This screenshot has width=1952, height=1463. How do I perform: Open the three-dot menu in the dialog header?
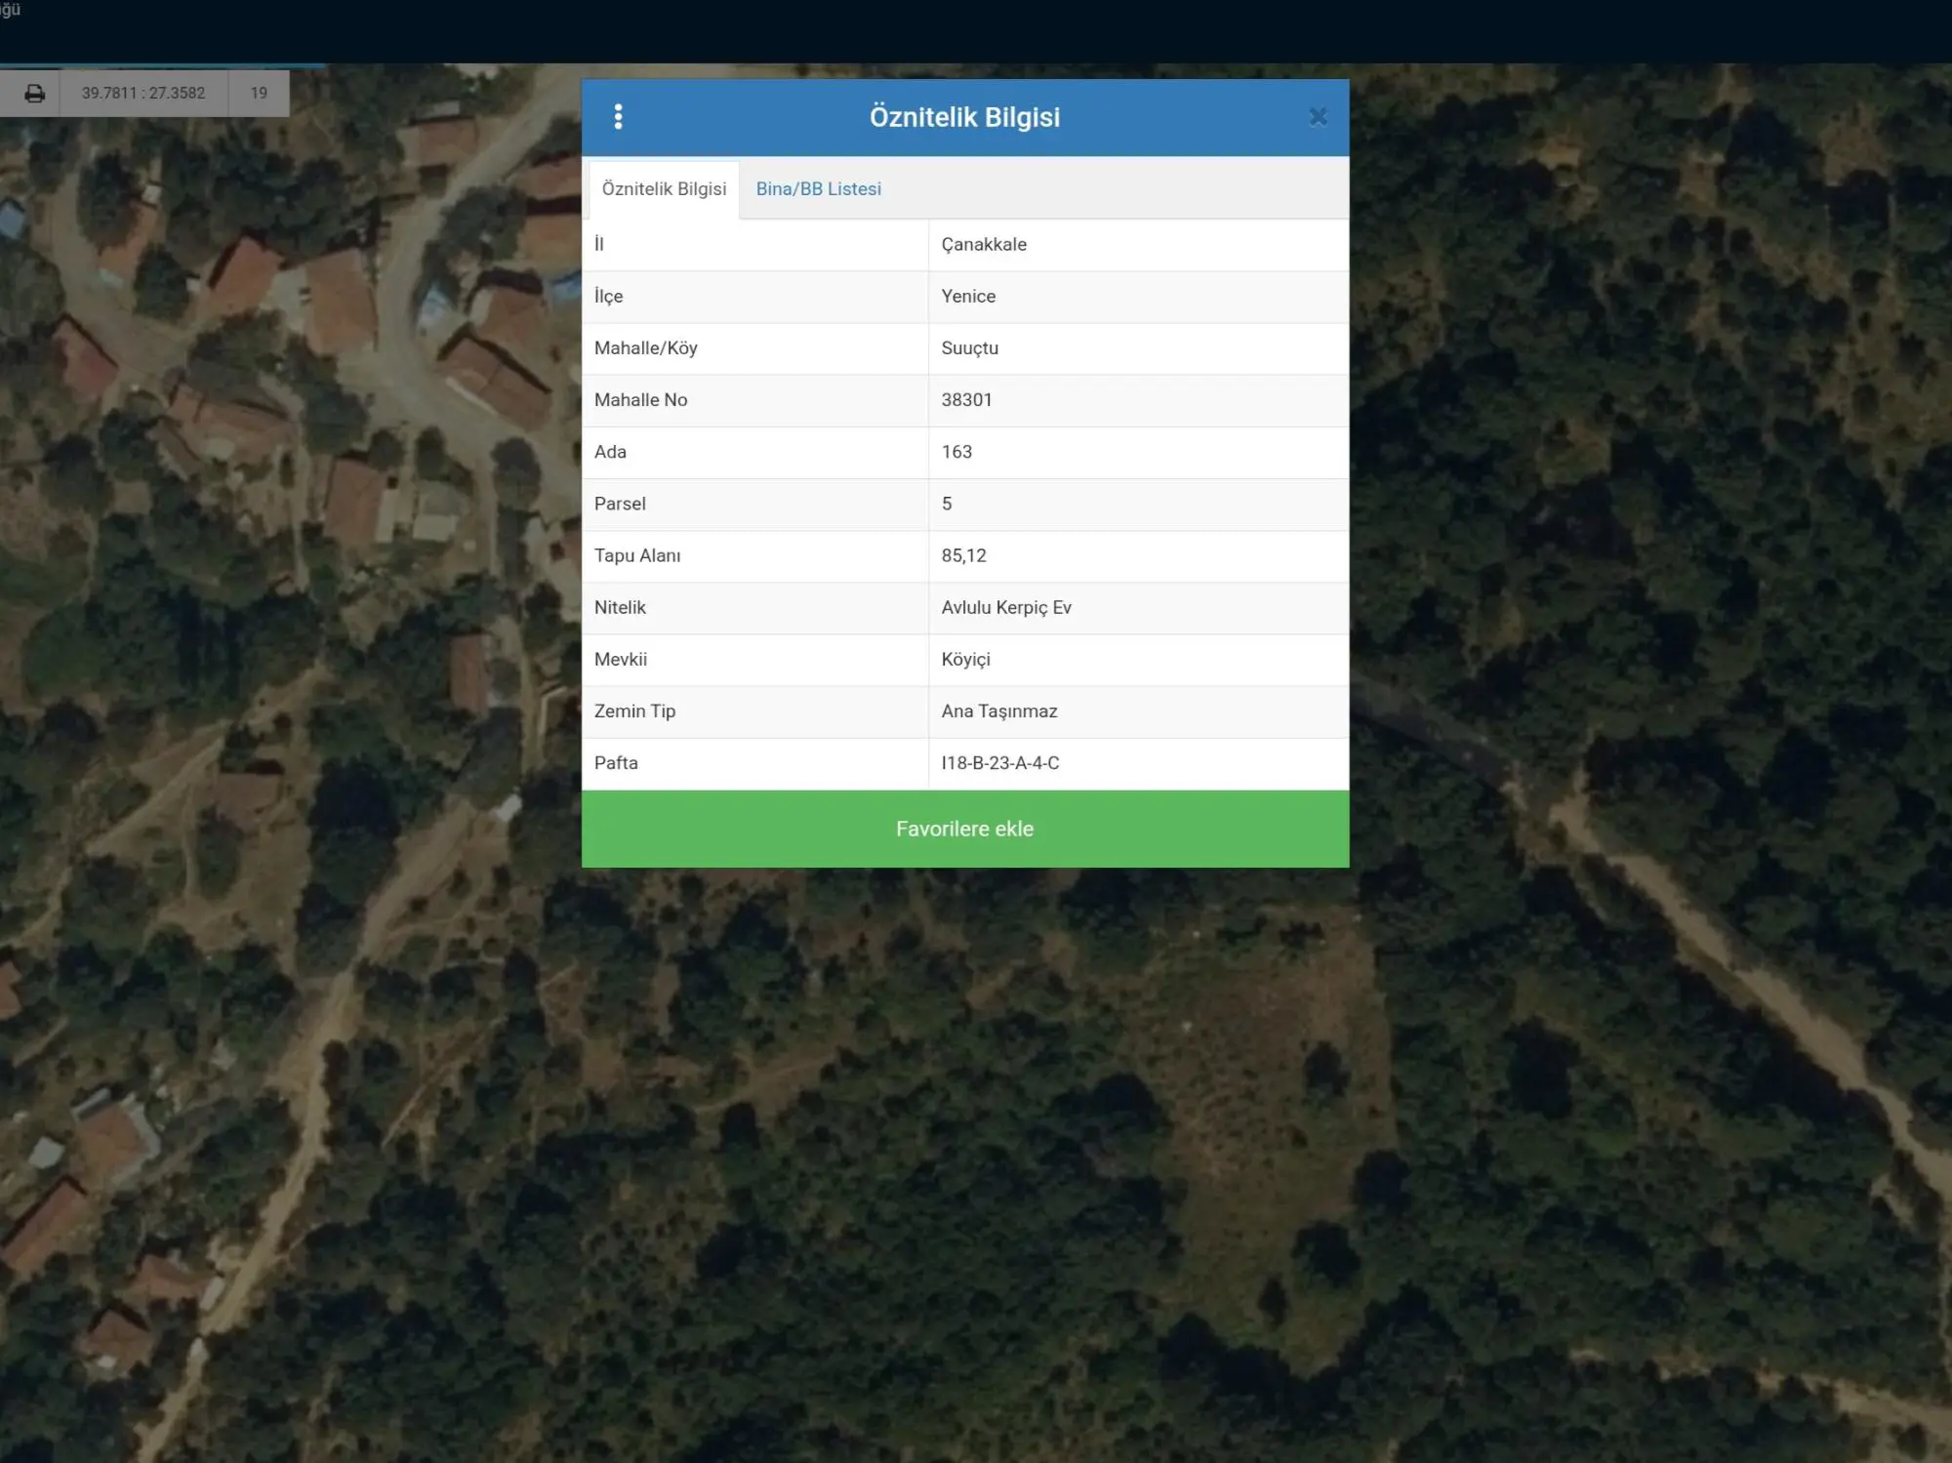pyautogui.click(x=618, y=117)
